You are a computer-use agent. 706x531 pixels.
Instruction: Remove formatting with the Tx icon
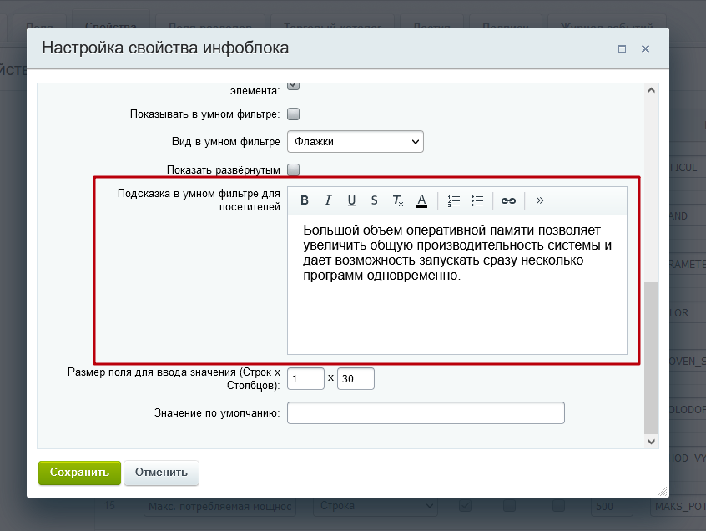(x=398, y=200)
